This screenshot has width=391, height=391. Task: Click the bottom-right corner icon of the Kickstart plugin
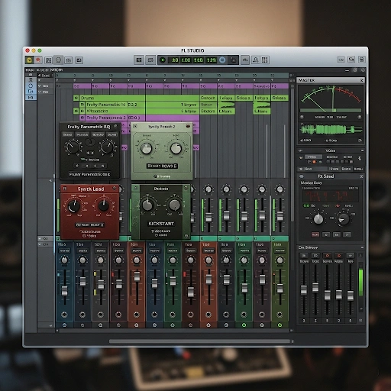pos(186,236)
